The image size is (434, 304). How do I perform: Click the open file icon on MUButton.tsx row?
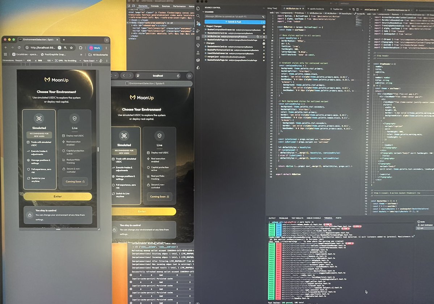258,37
